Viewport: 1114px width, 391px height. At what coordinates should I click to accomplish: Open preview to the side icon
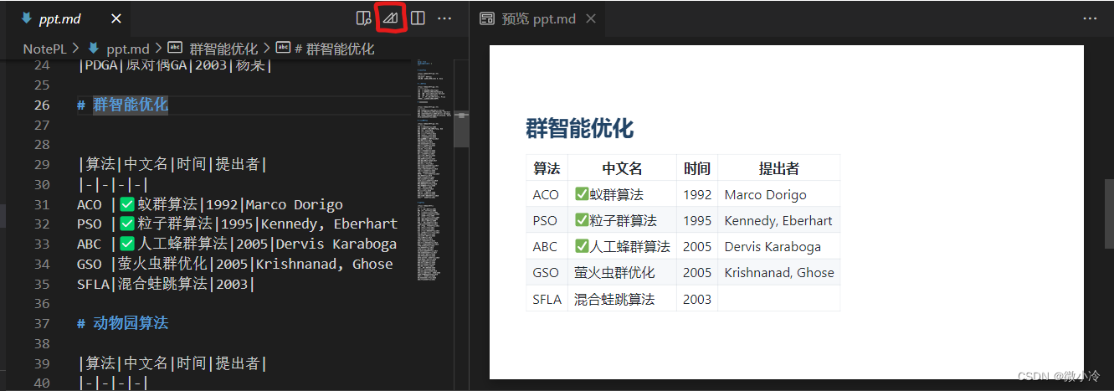pyautogui.click(x=363, y=18)
